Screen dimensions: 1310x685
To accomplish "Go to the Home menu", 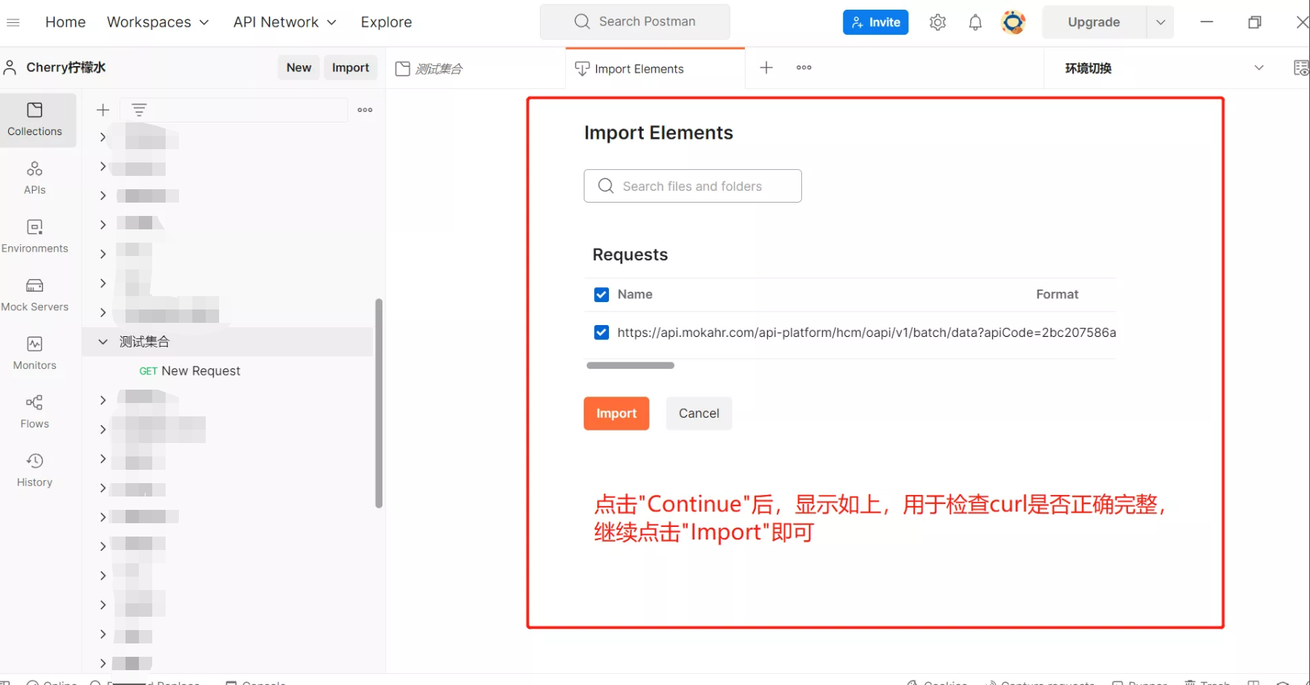I will click(65, 22).
